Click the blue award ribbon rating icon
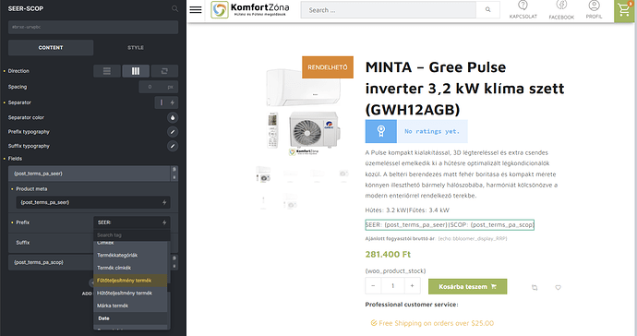 (x=381, y=131)
